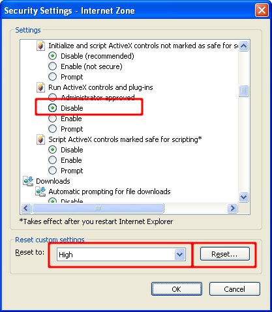Click the Script ActiveX controls setting icon
Image resolution: width=272 pixels, height=312 pixels.
point(40,139)
